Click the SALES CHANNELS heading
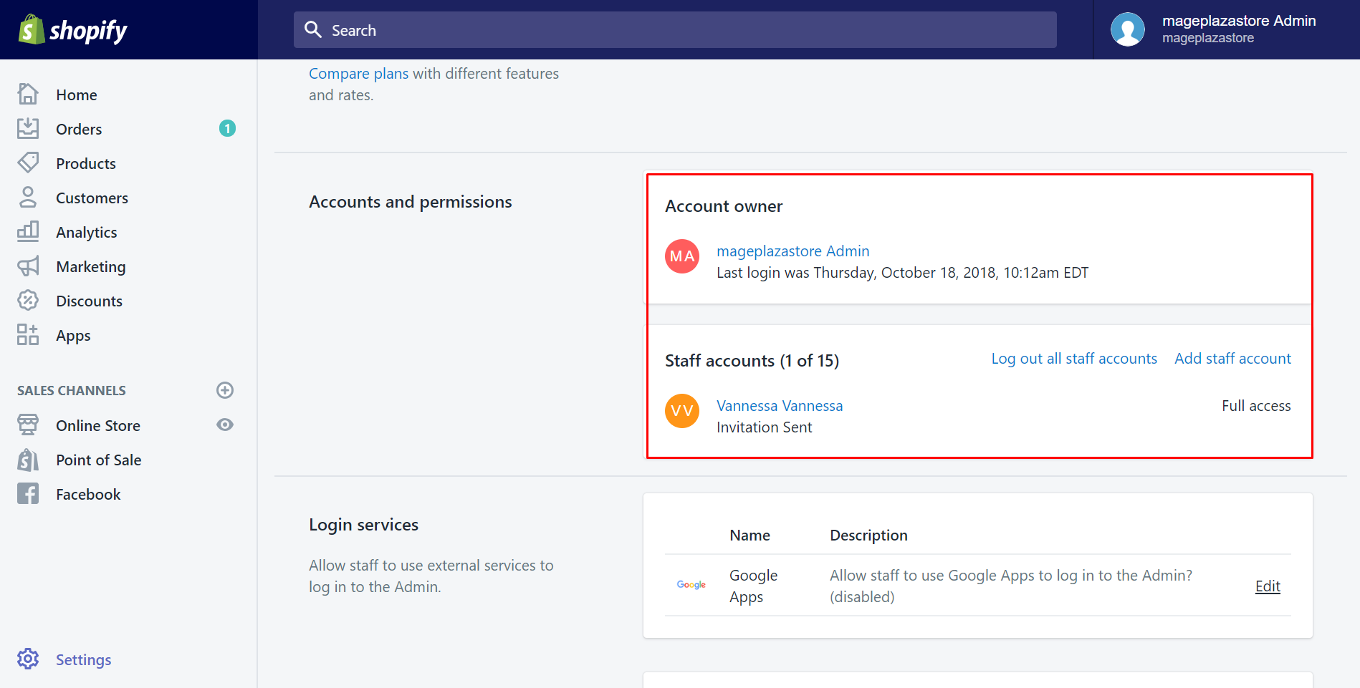Viewport: 1360px width, 688px height. [x=72, y=390]
